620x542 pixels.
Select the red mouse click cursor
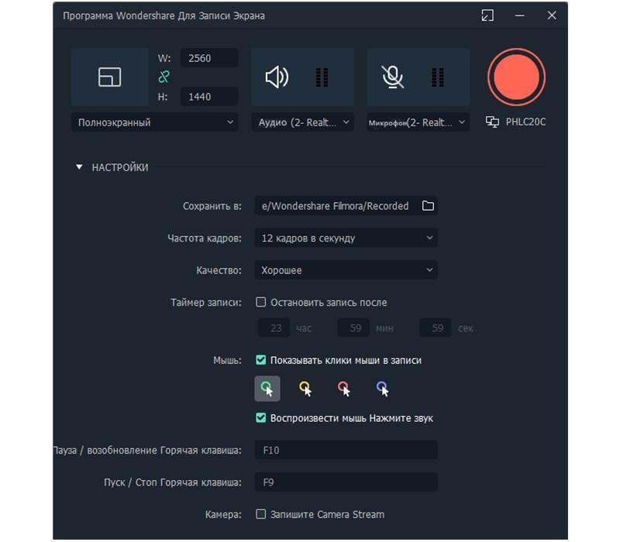click(x=343, y=389)
